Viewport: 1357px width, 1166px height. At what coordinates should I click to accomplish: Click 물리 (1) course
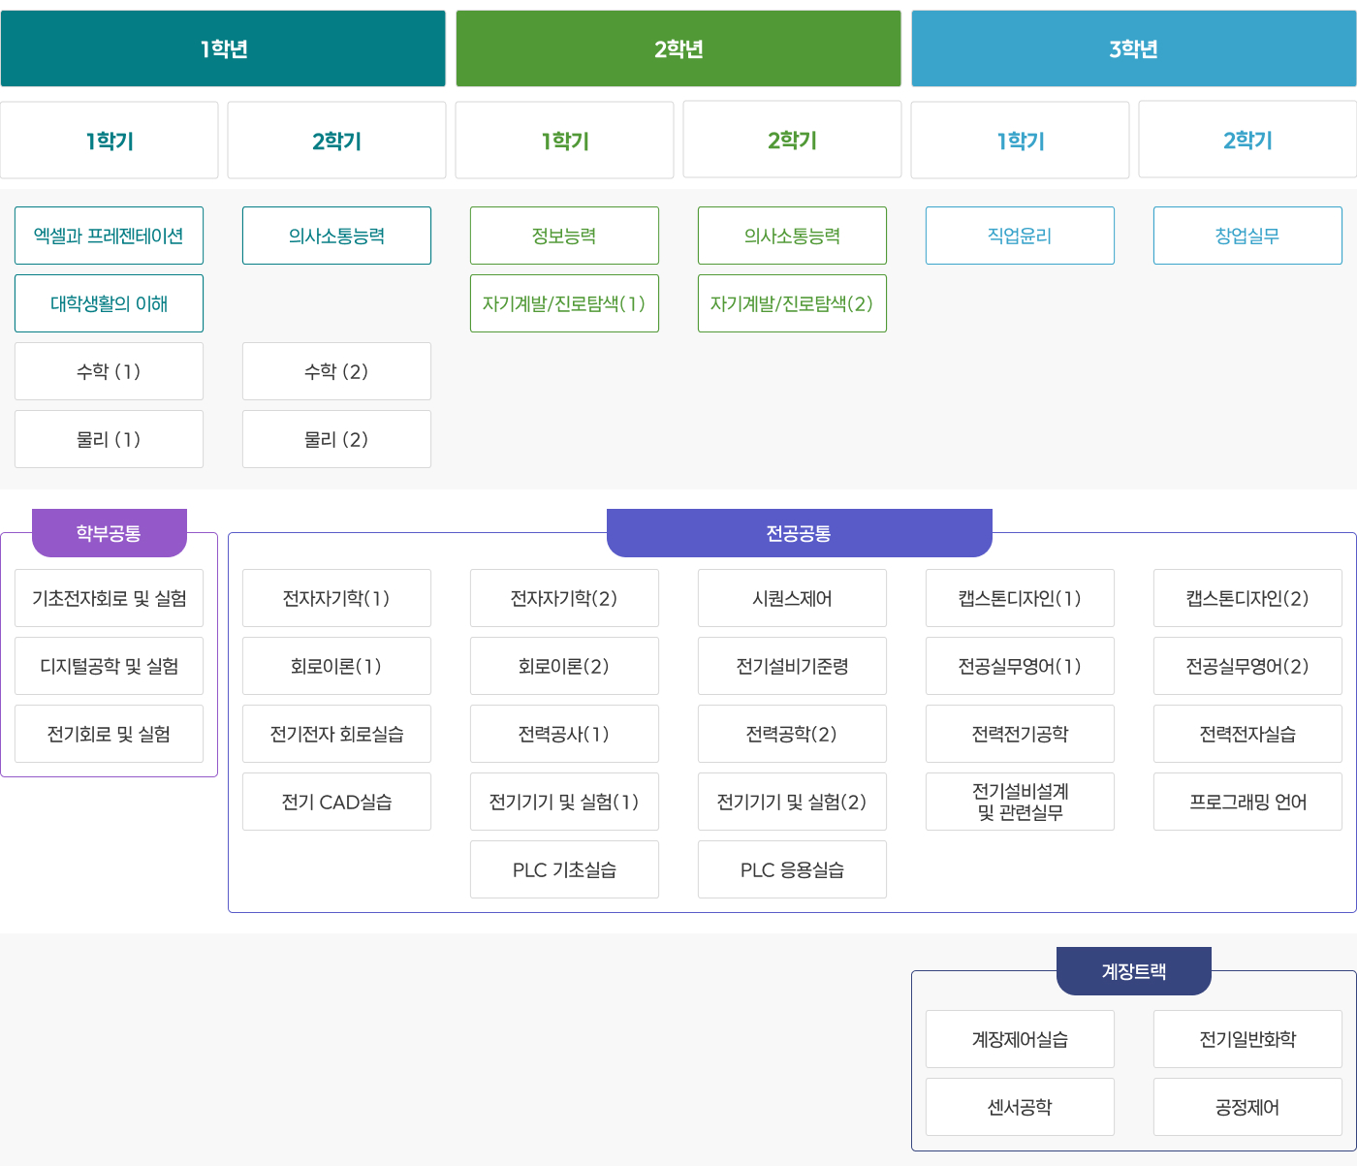[x=109, y=439]
